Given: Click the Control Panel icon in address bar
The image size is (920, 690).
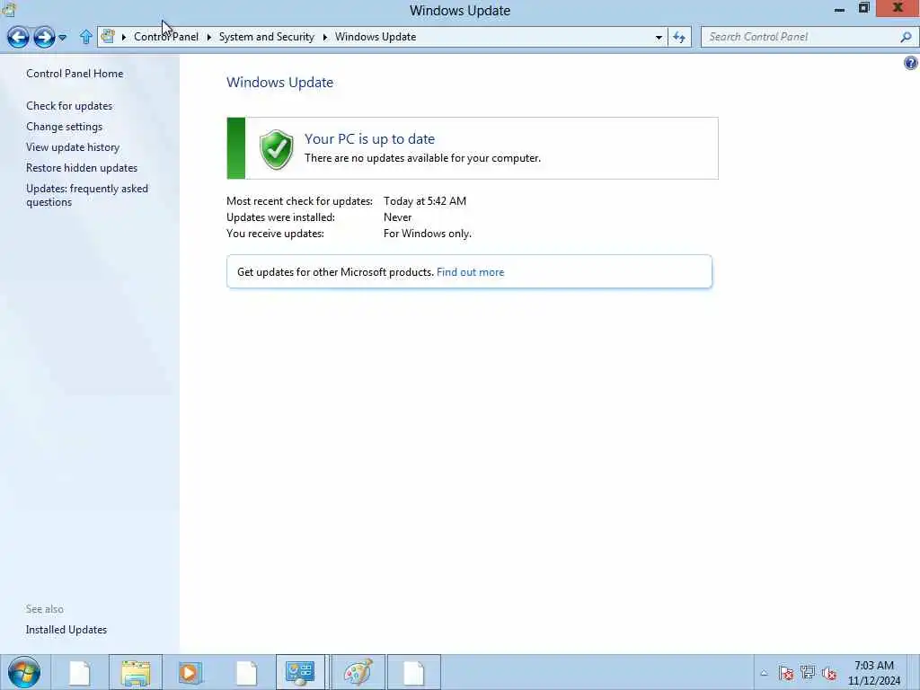Looking at the screenshot, I should pos(108,36).
